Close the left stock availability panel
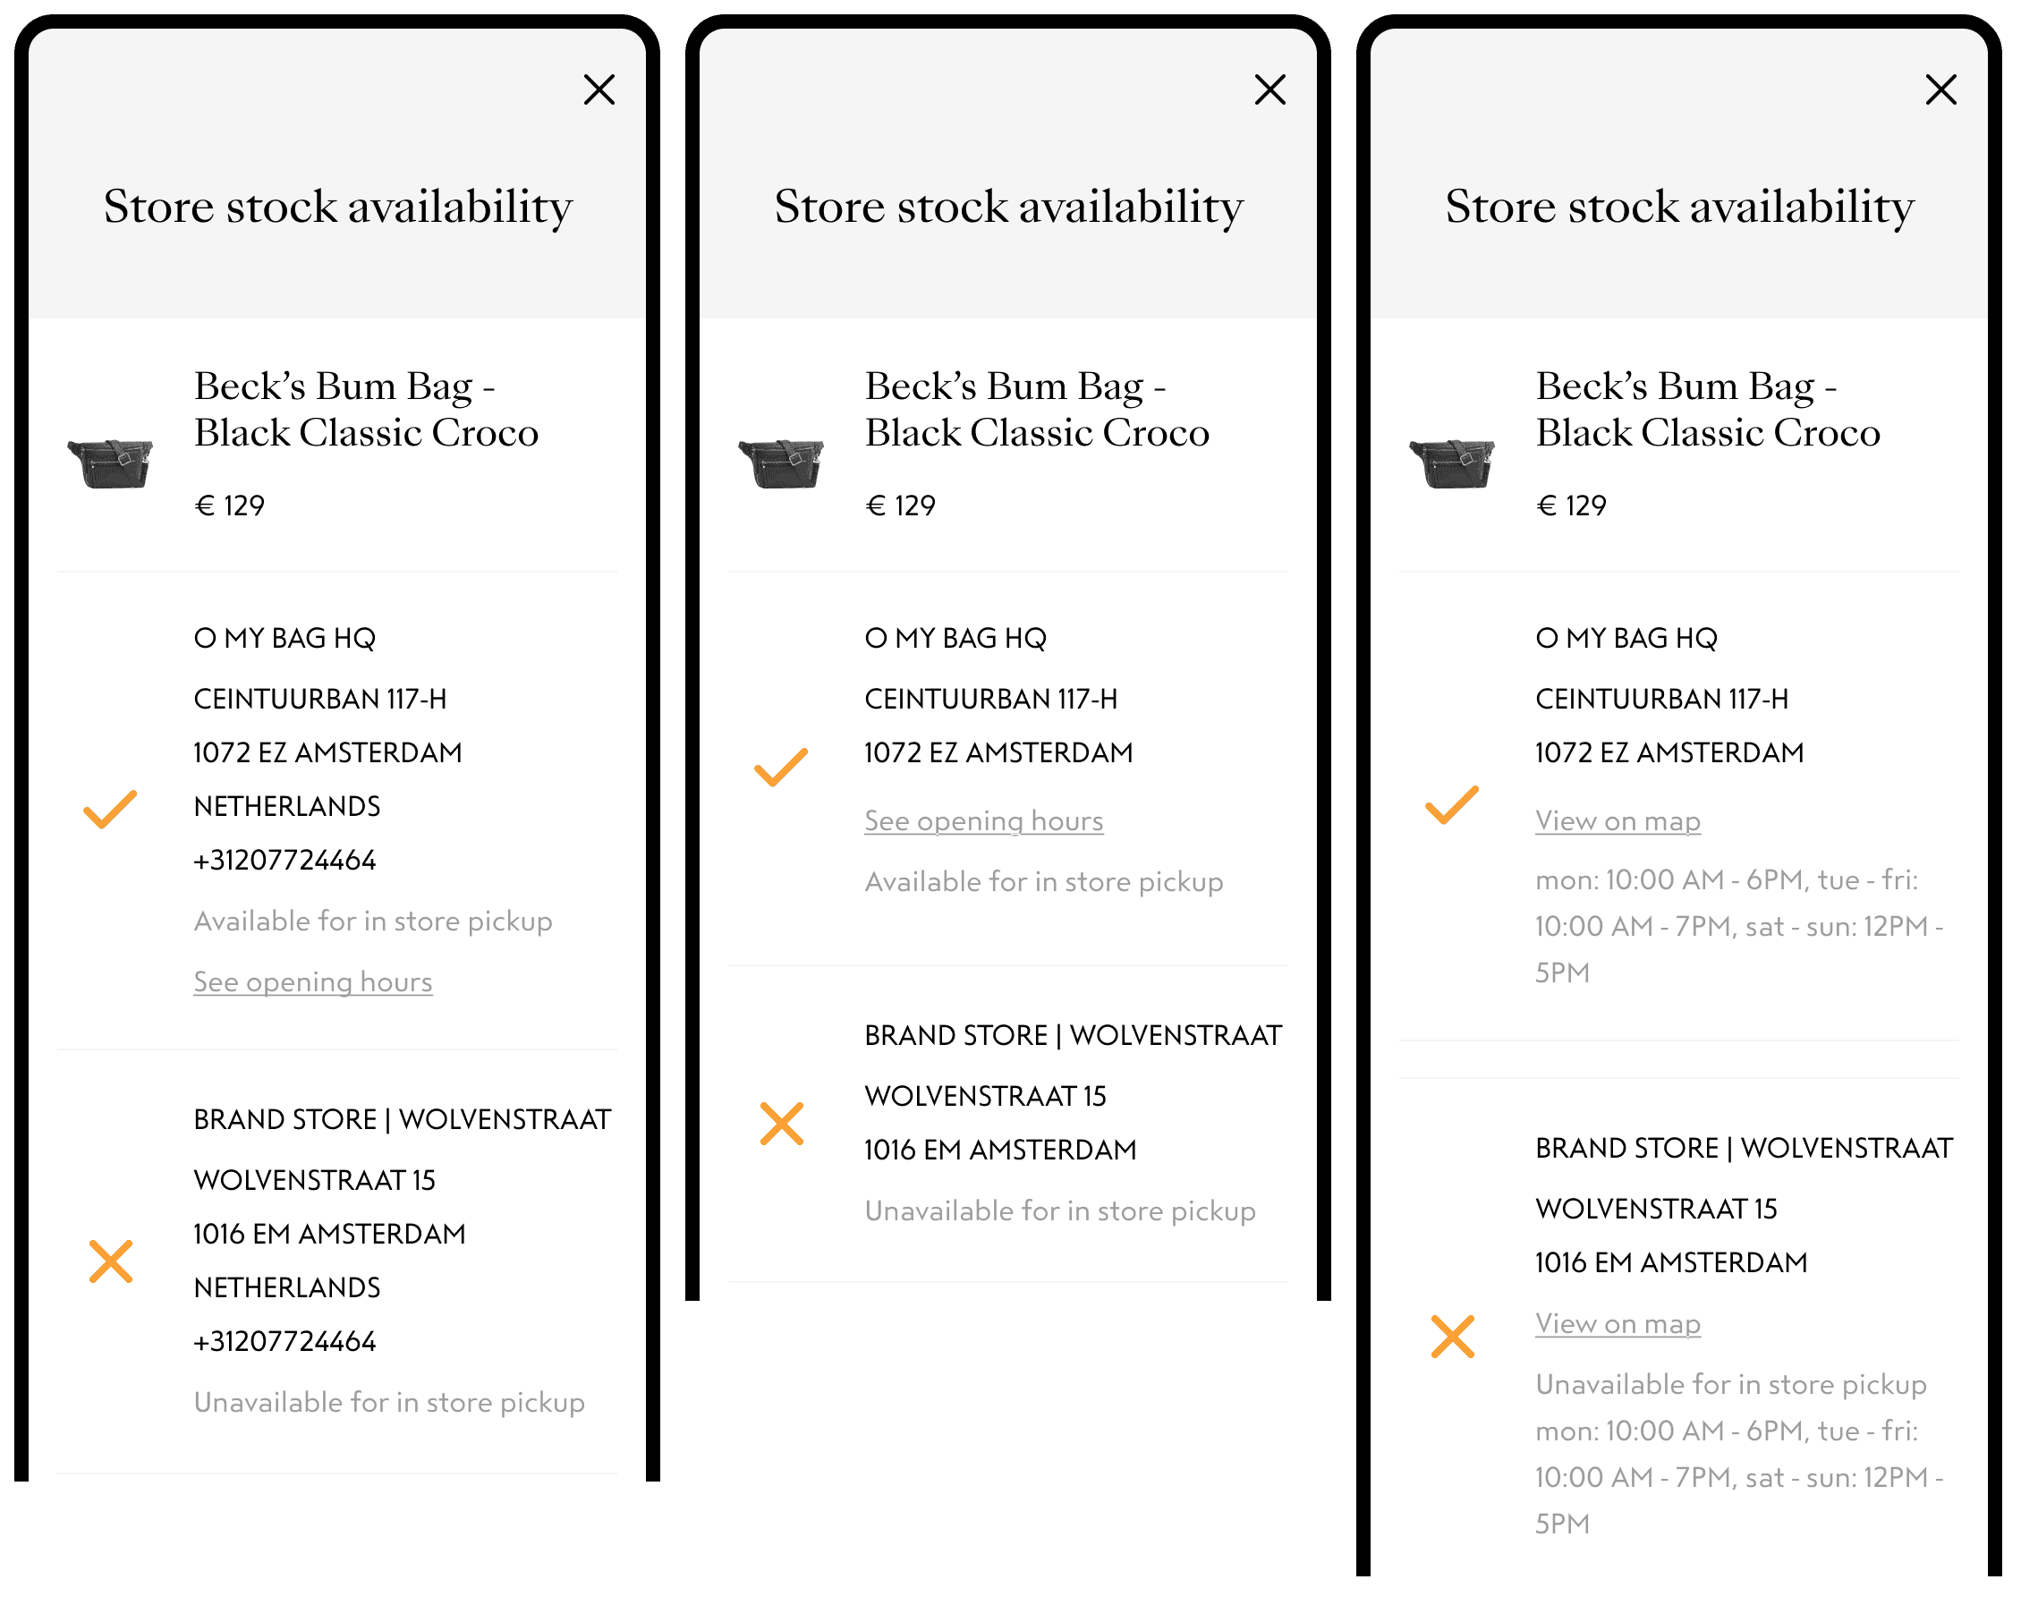This screenshot has height=1605, width=2038. tap(599, 90)
